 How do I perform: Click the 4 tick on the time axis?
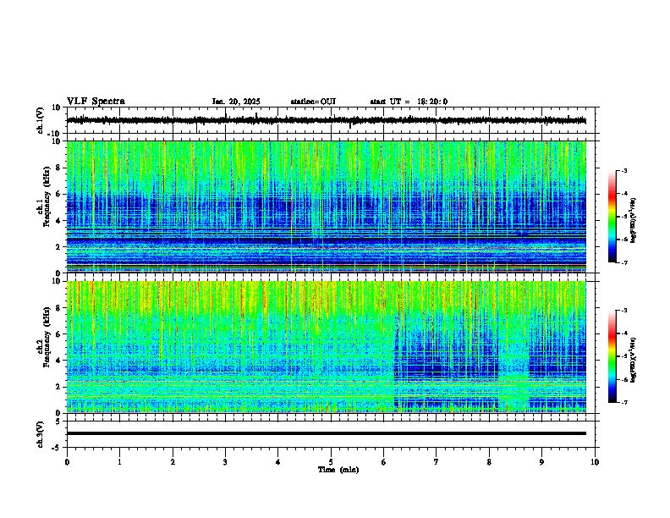(x=277, y=462)
